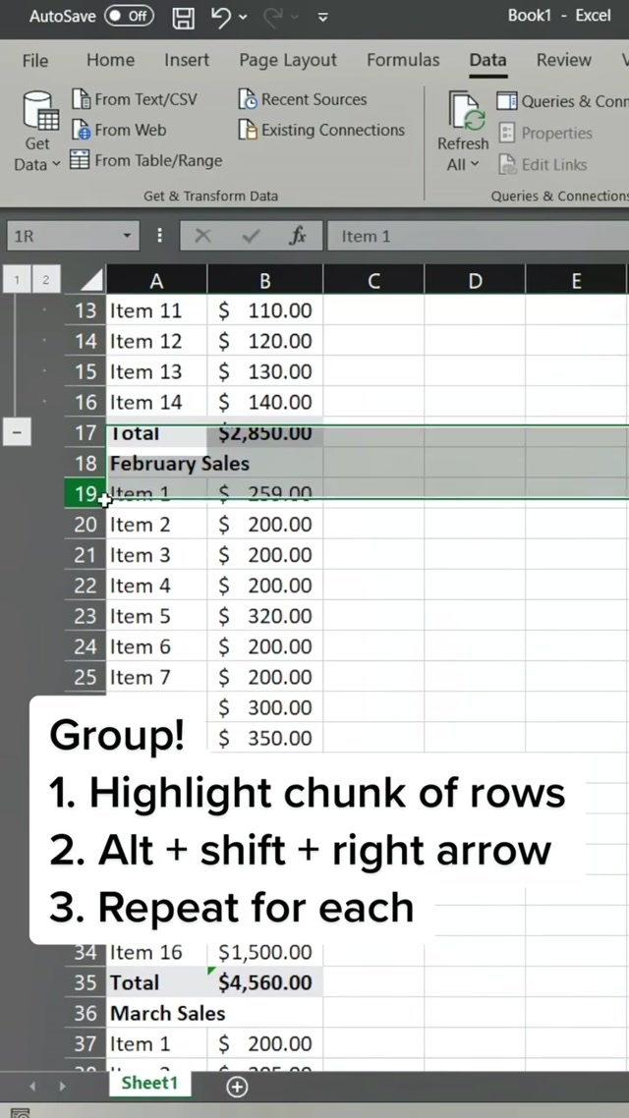The image size is (629, 1118).
Task: Click From Table/Range icon
Action: click(x=80, y=160)
